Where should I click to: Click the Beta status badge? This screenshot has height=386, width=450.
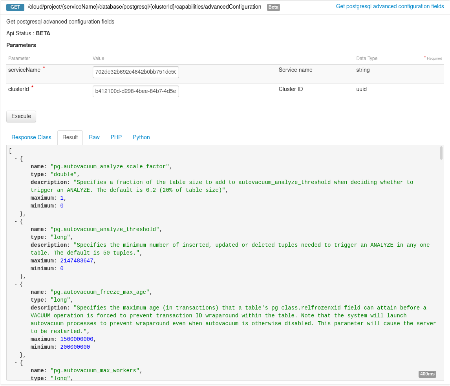click(273, 7)
